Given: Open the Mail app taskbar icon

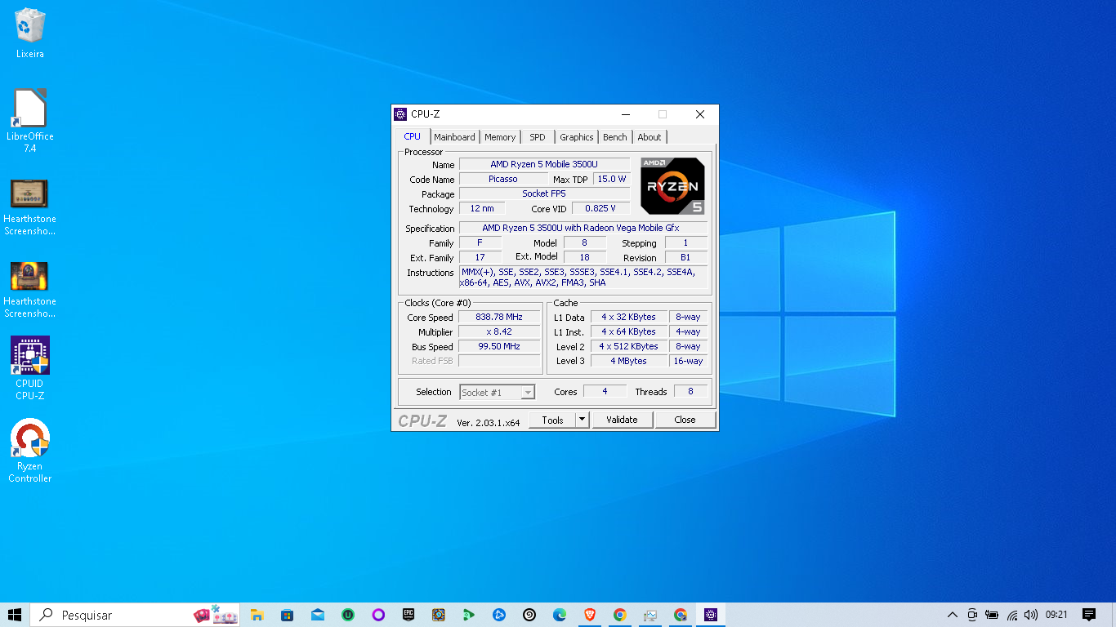Looking at the screenshot, I should pyautogui.click(x=318, y=615).
